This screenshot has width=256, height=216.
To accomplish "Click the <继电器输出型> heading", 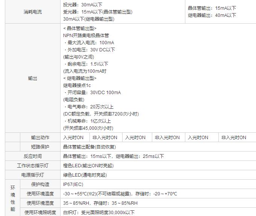I will coord(80,78).
